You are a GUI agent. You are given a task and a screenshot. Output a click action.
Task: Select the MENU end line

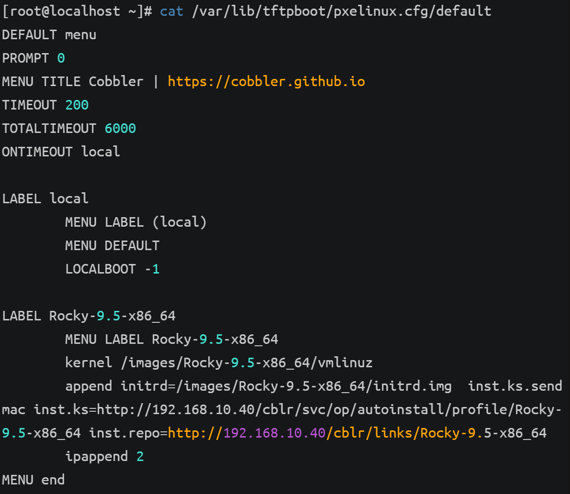pyautogui.click(x=33, y=479)
